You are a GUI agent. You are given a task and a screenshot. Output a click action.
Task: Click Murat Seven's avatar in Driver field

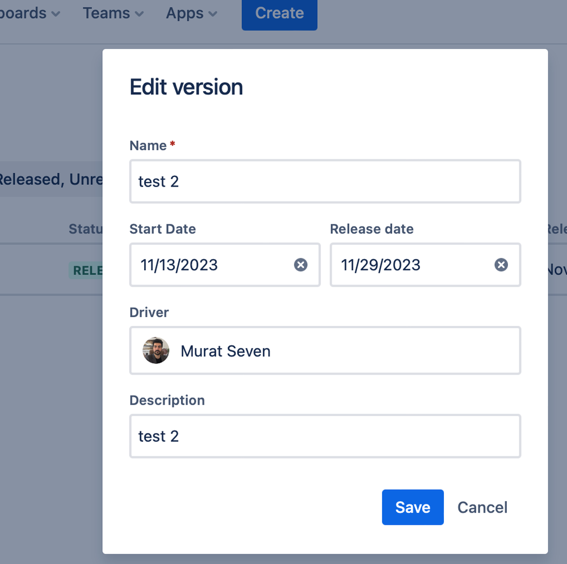[156, 350]
